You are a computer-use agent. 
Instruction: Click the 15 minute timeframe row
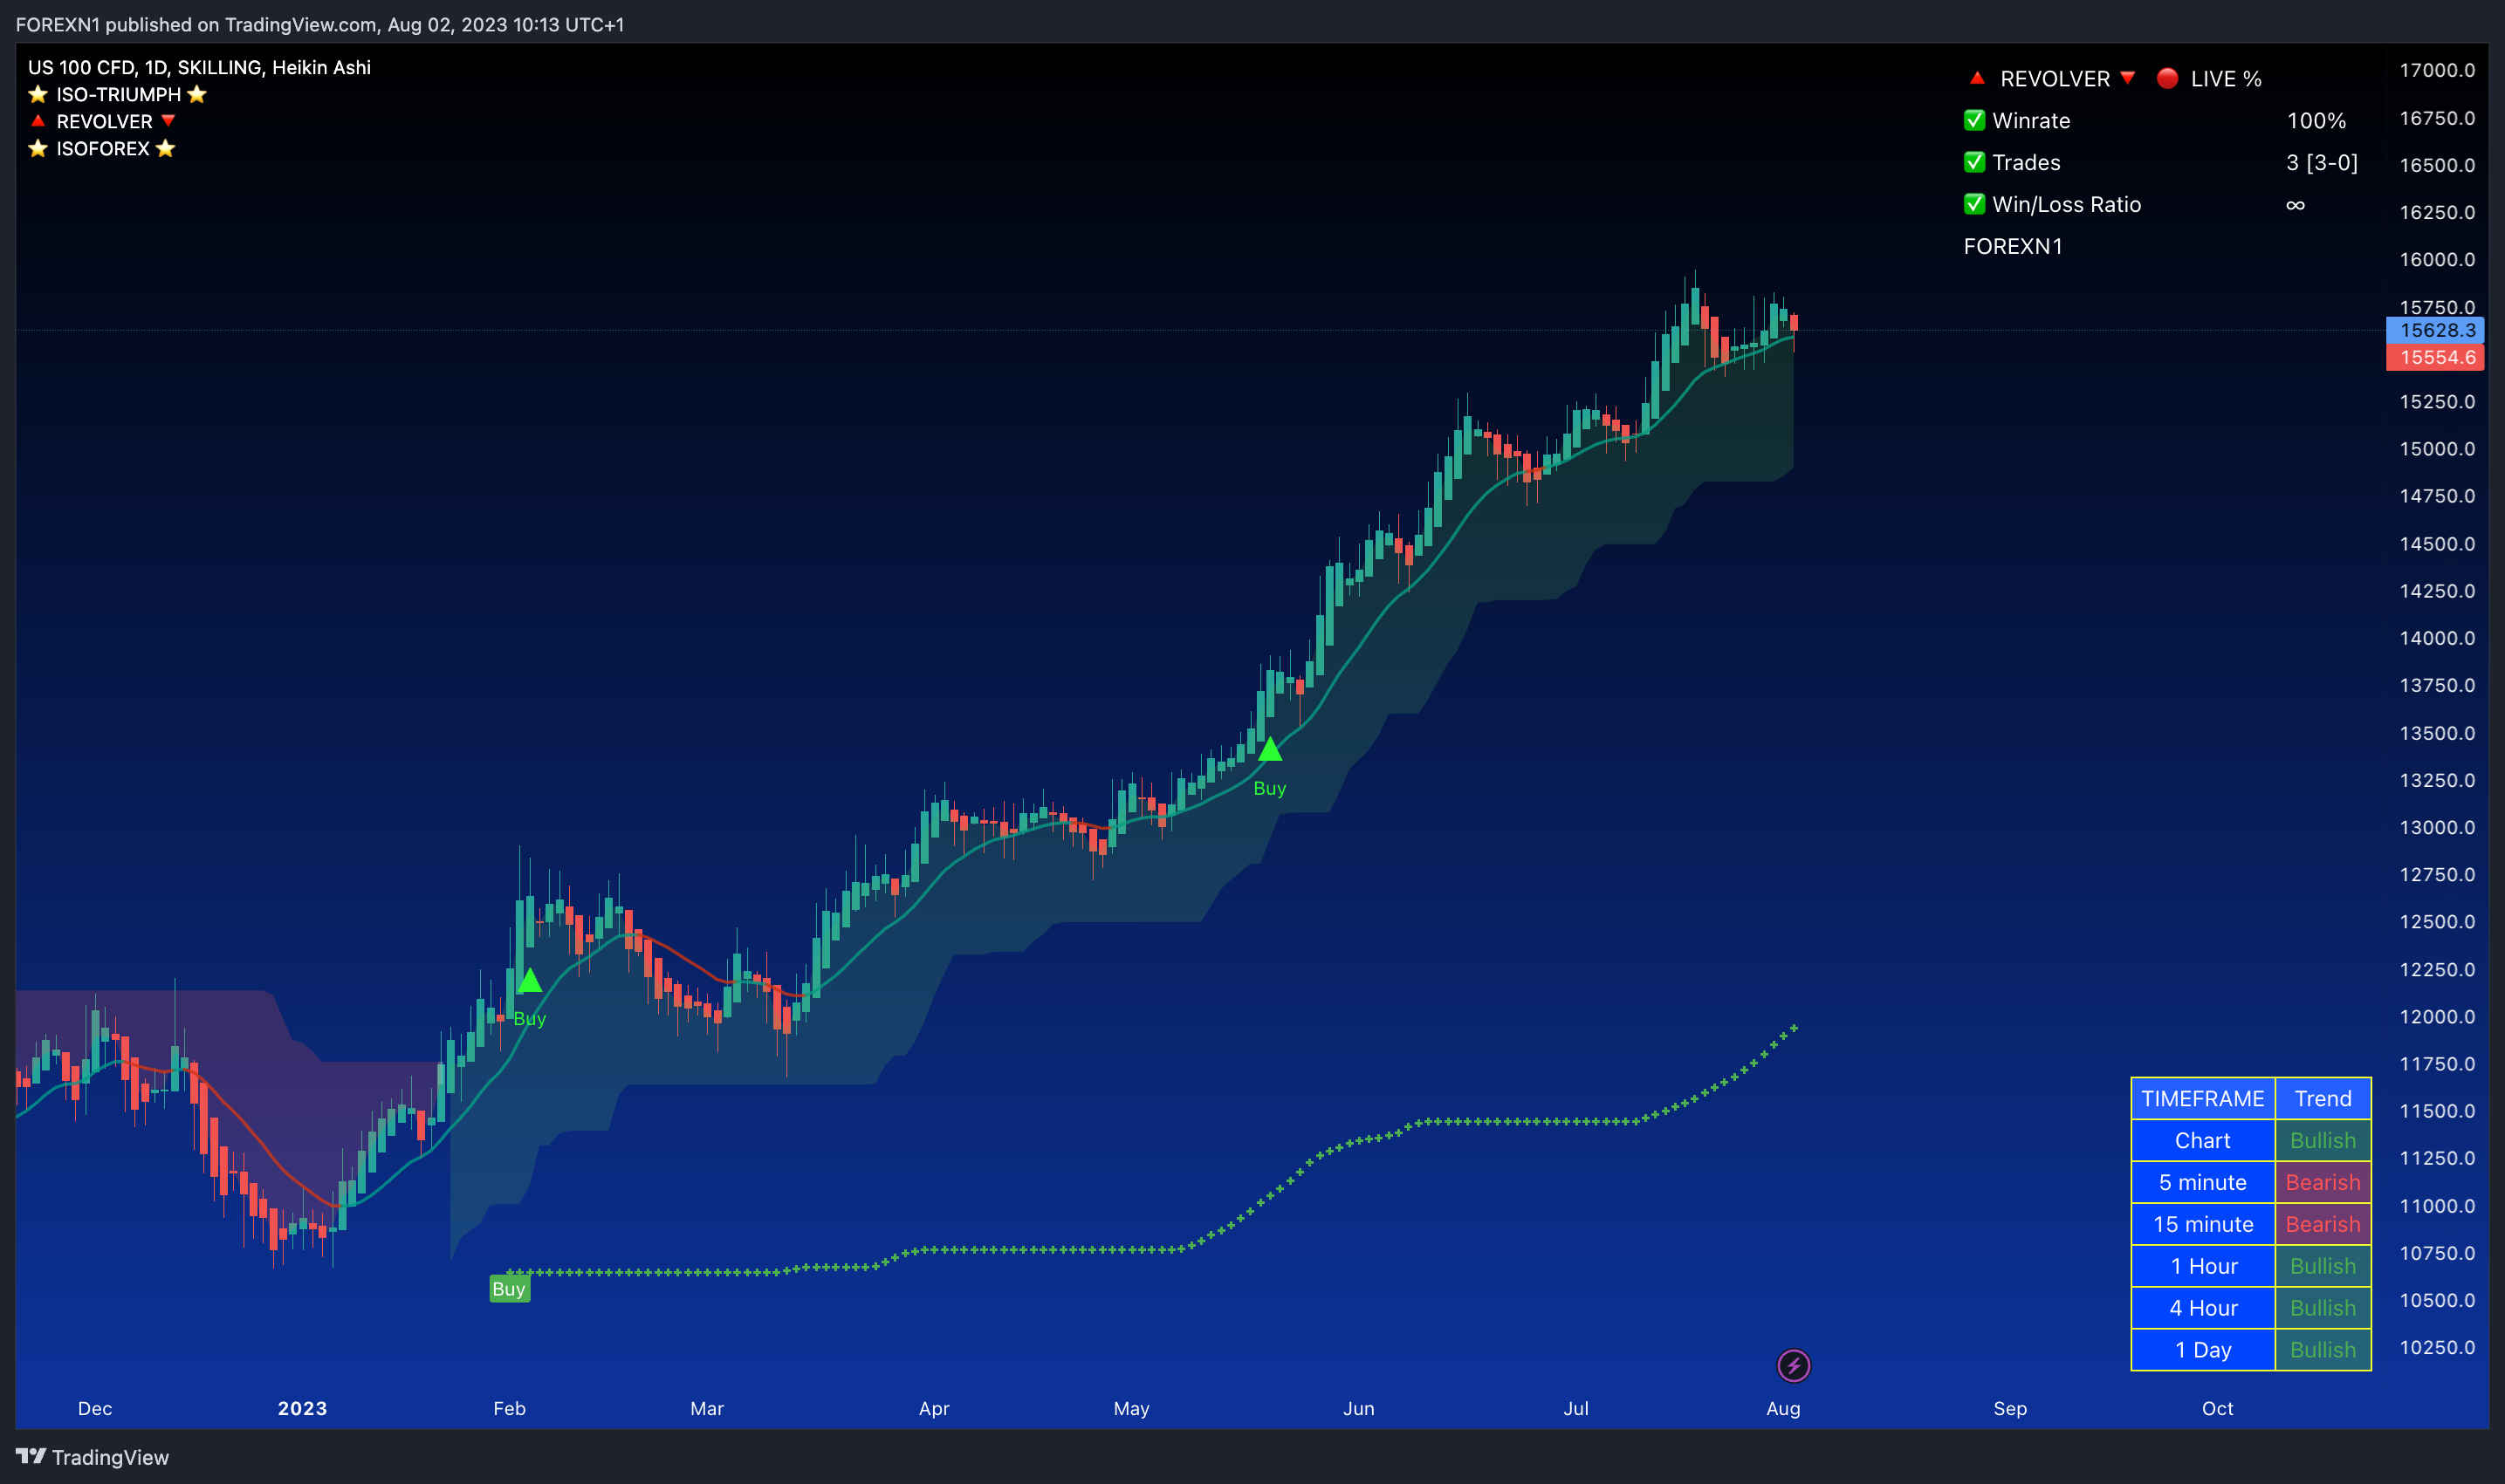coord(2251,1224)
